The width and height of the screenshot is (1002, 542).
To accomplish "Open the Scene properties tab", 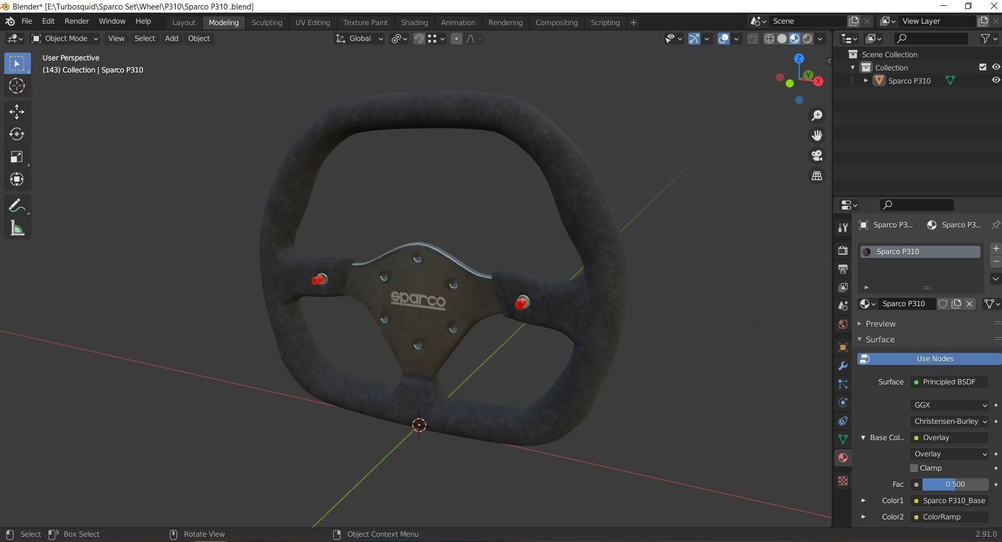I will [843, 306].
